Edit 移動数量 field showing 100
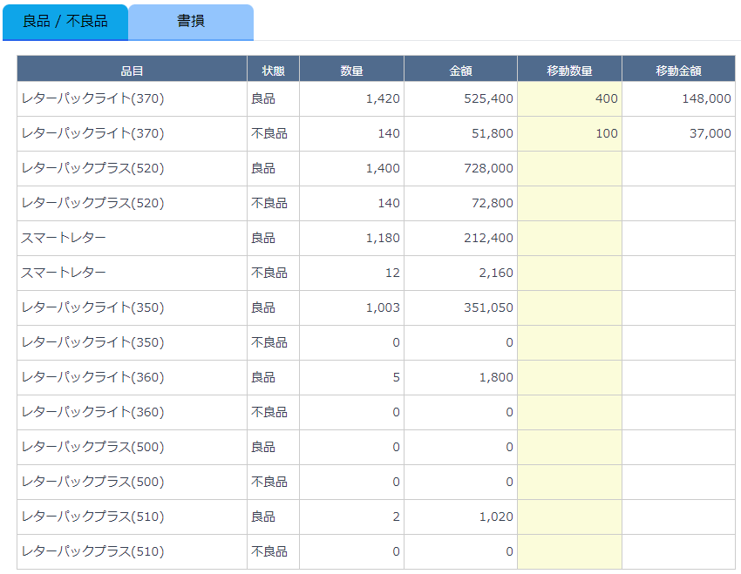Viewport: 741px width, 574px height. 569,133
